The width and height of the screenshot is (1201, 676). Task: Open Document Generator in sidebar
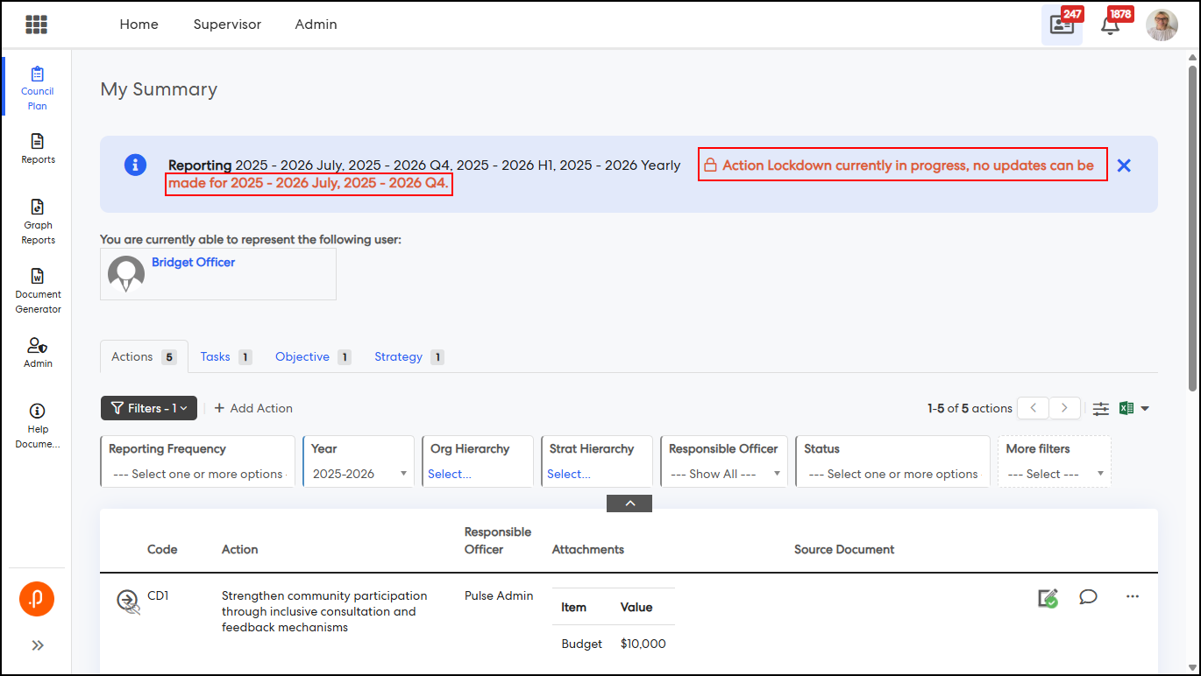(38, 291)
